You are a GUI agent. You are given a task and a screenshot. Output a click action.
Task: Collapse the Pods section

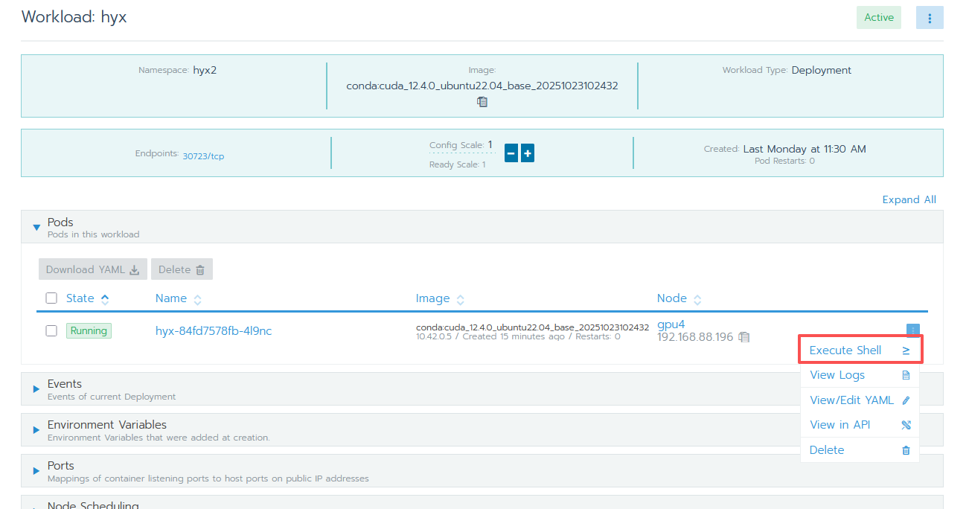36,227
